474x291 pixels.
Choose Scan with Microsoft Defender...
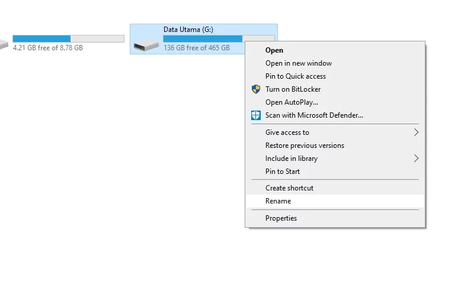pyautogui.click(x=335, y=115)
